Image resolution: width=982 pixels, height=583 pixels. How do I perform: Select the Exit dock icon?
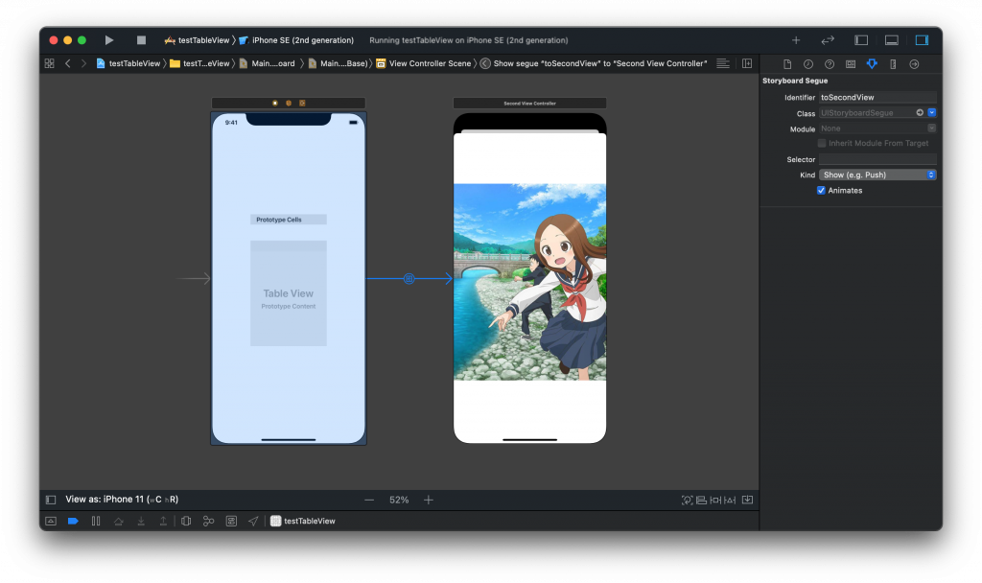point(302,104)
